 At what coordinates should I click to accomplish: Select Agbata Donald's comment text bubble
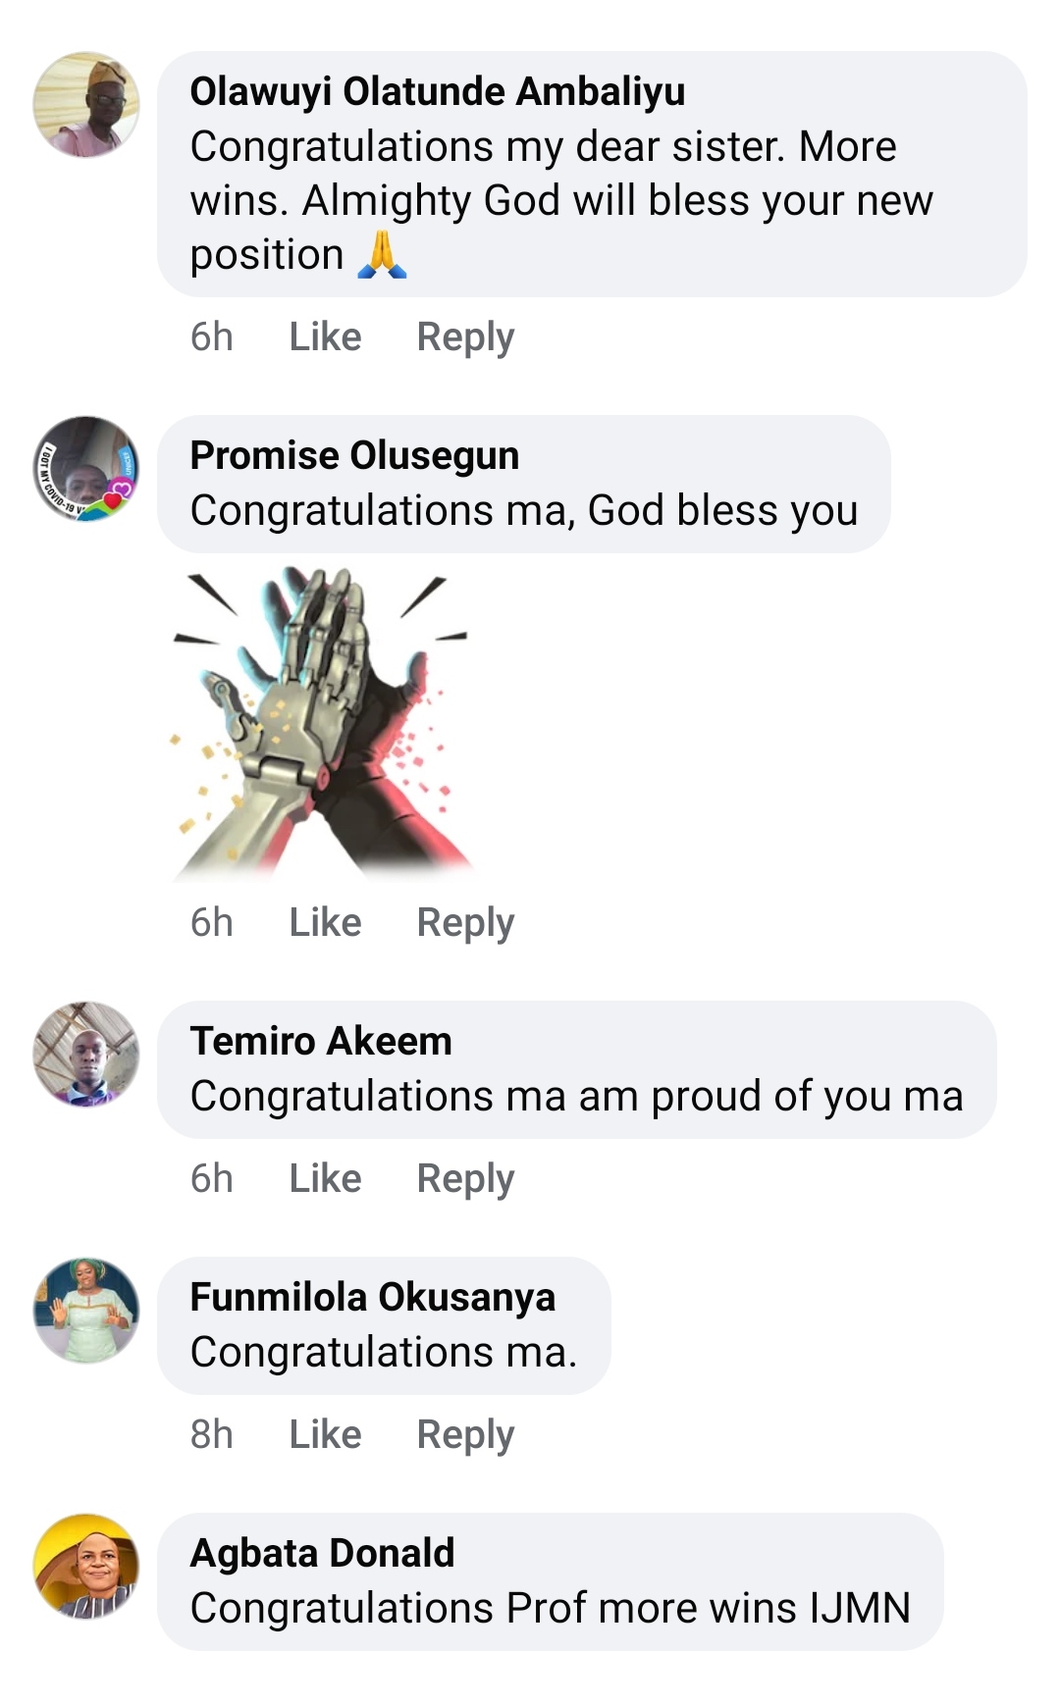point(550,1609)
